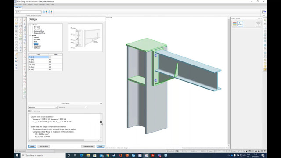This screenshot has height=158, width=281.
Task: Click the new document icon in left toolbar
Action: point(16,20)
